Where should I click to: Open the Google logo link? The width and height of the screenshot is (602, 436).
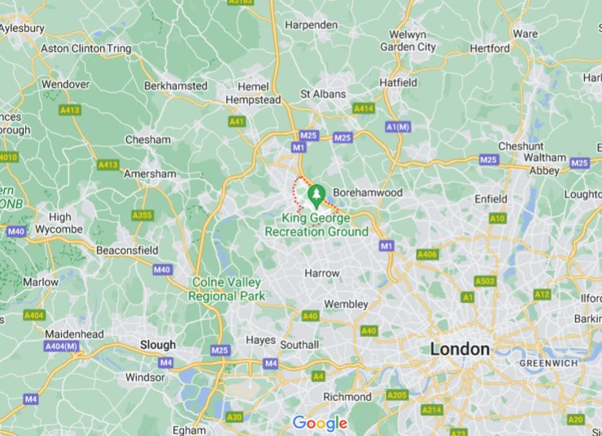(x=320, y=423)
